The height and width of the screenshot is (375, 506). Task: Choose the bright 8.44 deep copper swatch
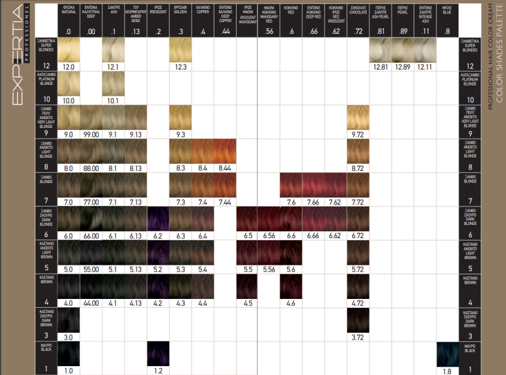225,151
